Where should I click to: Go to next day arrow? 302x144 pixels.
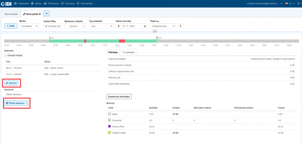[x=145, y=26]
